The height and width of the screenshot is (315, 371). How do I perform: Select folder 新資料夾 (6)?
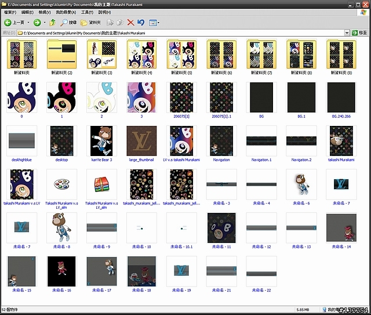coord(221,55)
